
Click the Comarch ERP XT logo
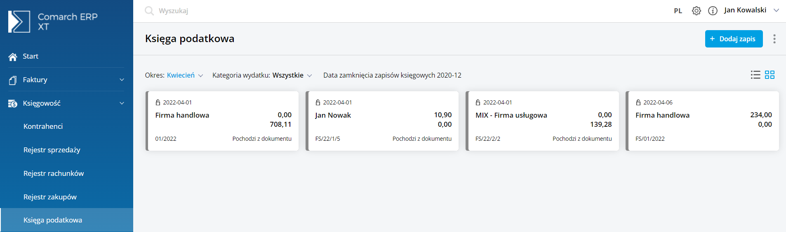click(x=53, y=21)
